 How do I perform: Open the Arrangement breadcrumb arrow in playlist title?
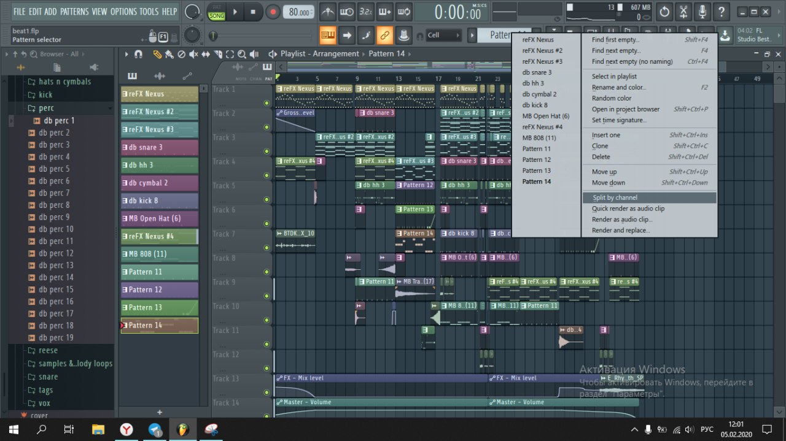364,54
